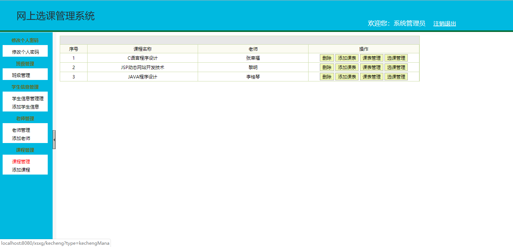Select the JSP动态网站开发技术 course name cell
The image size is (513, 247).
[143, 67]
